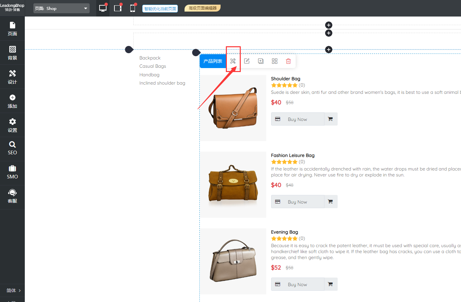Screen dimensions: 461x302
Task: Open the 客服 customer service panel
Action: point(13,196)
